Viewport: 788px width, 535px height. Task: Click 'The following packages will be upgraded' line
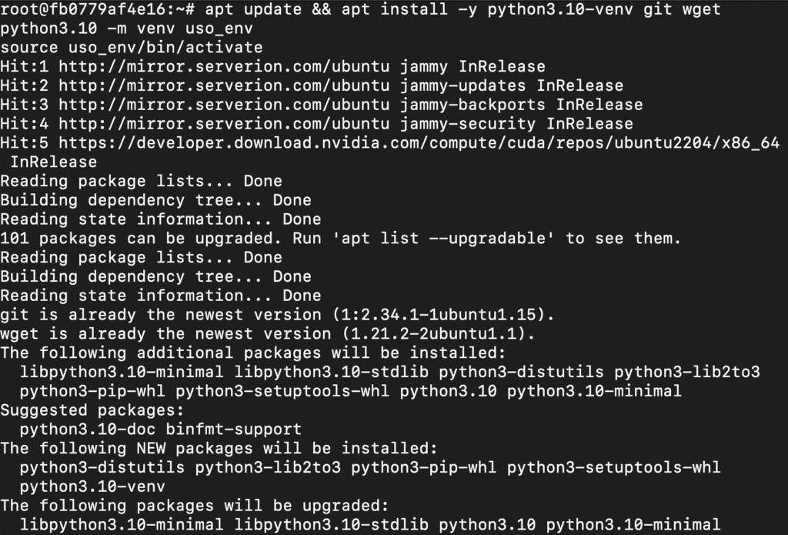(195, 506)
